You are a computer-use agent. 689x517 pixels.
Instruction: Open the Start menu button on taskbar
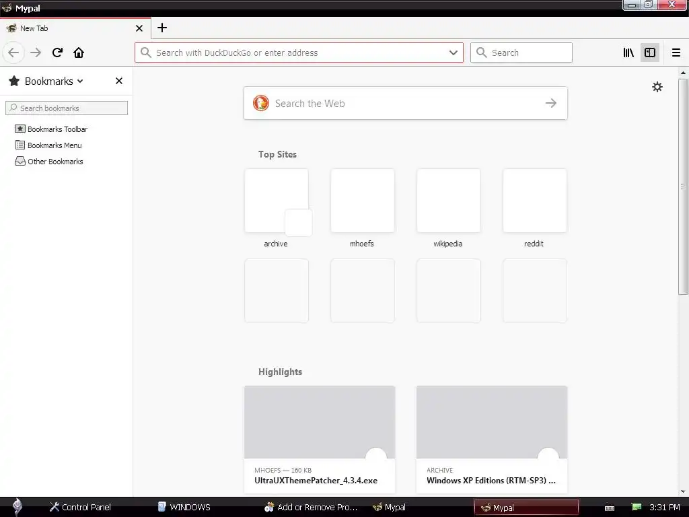pyautogui.click(x=17, y=507)
